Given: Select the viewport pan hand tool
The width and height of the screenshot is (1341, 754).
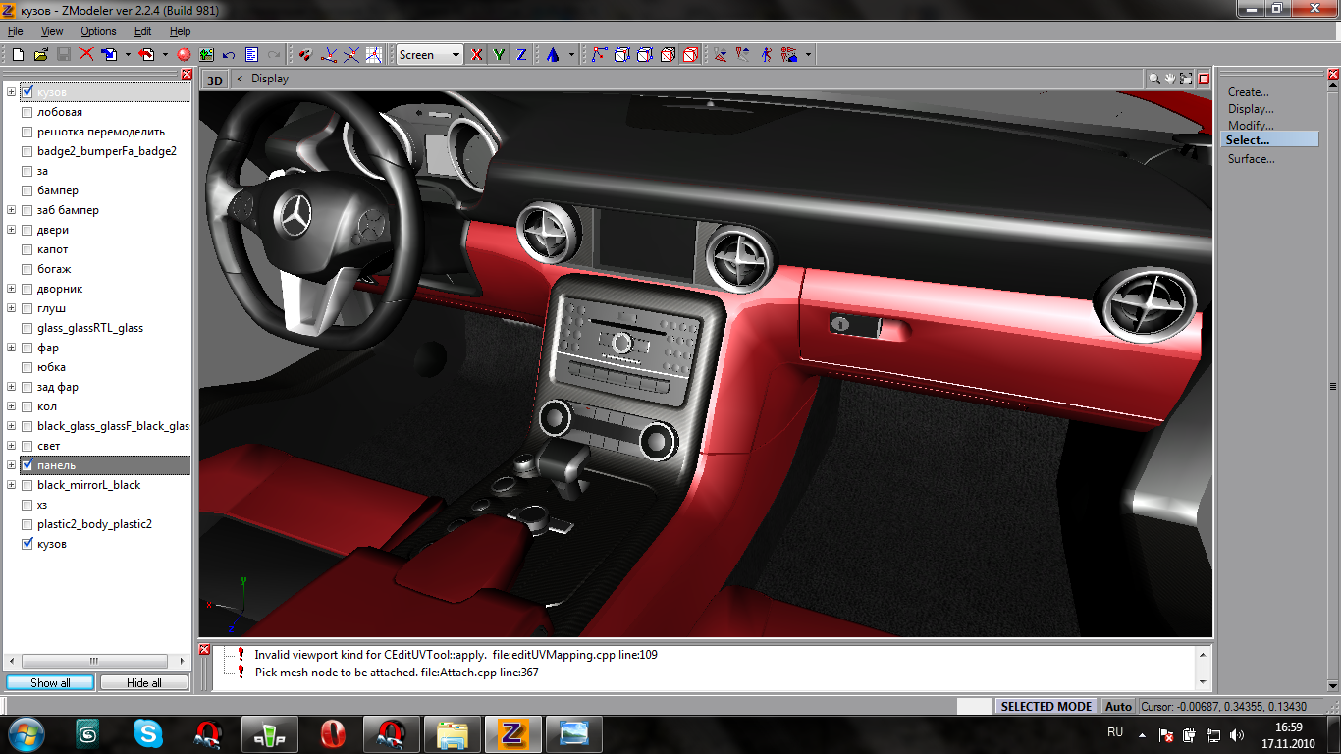Looking at the screenshot, I should coord(1170,79).
